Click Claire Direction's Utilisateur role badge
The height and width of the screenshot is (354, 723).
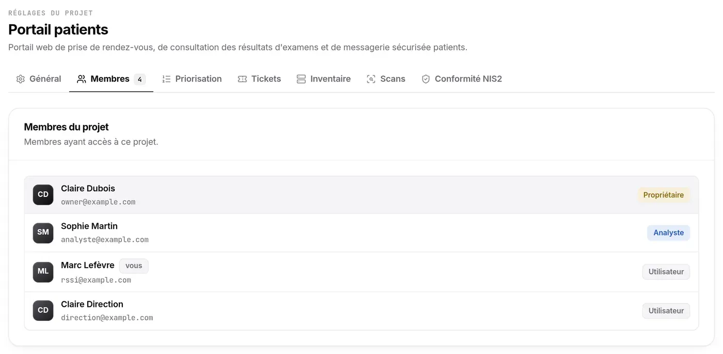[x=666, y=311]
